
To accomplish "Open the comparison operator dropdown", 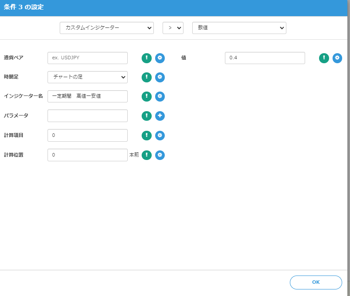I will click(173, 28).
